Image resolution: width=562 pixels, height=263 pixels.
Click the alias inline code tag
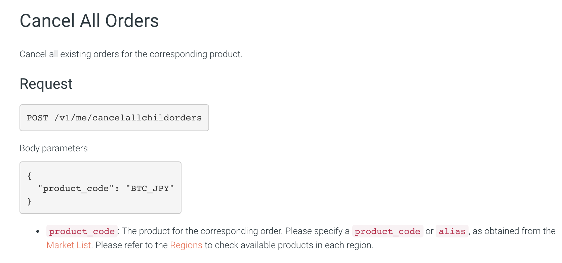pyautogui.click(x=452, y=231)
